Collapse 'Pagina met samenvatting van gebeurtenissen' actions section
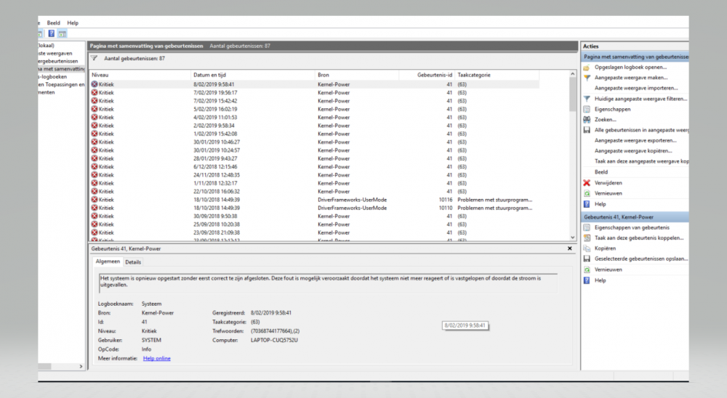 click(635, 57)
